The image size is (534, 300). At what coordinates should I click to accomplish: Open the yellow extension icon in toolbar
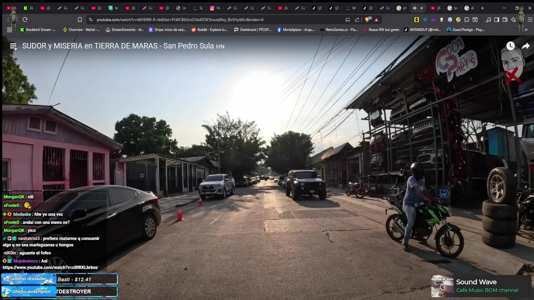[416, 20]
